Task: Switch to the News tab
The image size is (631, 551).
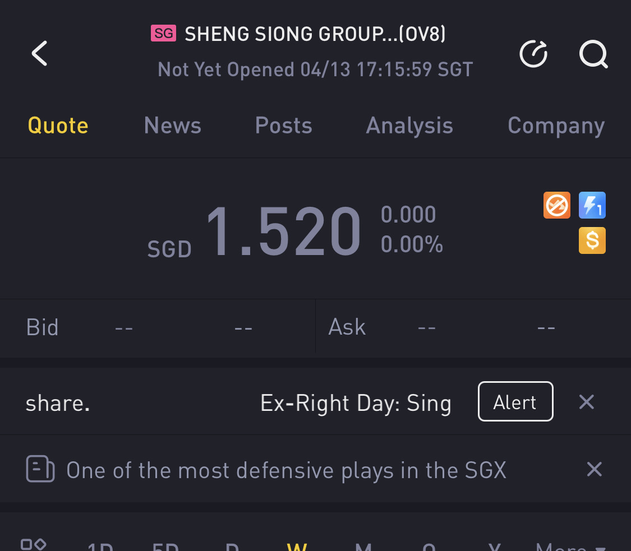Action: 172,126
